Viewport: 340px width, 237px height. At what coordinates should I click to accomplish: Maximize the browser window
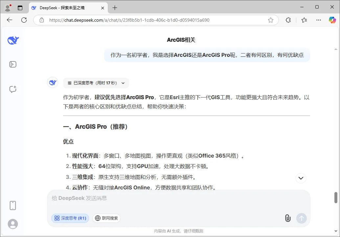coord(317,7)
